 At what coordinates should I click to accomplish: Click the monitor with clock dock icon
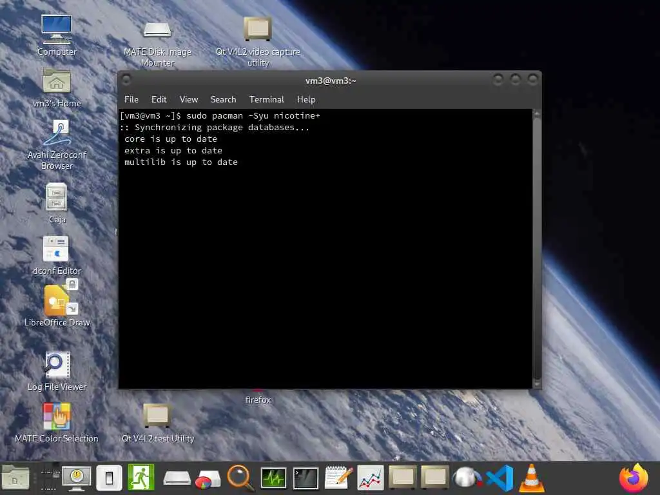coord(76,478)
